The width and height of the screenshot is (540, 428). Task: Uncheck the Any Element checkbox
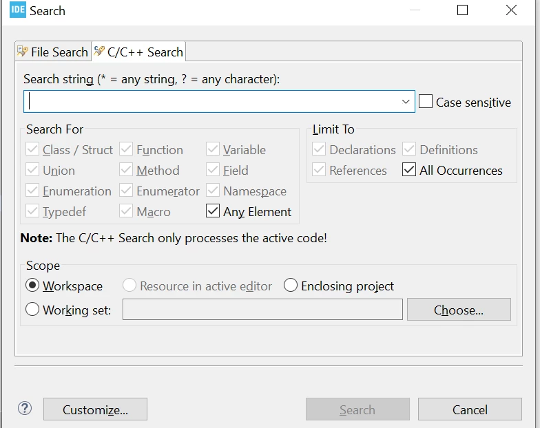(x=213, y=211)
